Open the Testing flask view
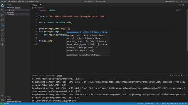The image size is (188, 105). [x=2, y=35]
